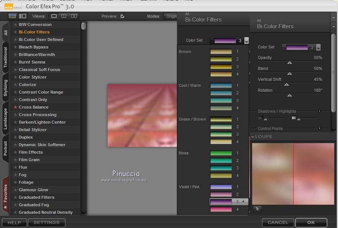Choose Cool / Warm color set 3

(221, 100)
